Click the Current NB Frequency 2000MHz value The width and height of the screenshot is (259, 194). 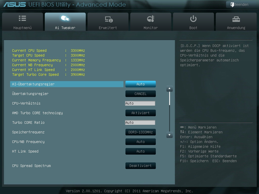coord(78,65)
